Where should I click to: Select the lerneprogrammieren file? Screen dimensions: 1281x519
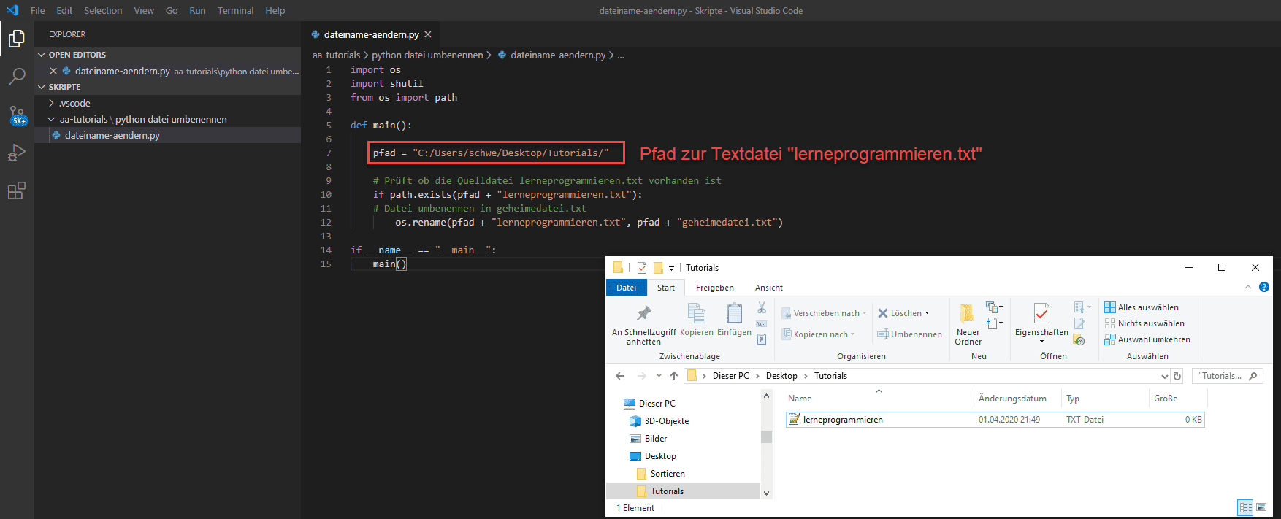pos(995,420)
